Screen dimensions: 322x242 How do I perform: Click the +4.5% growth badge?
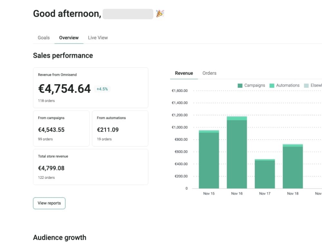pos(102,89)
